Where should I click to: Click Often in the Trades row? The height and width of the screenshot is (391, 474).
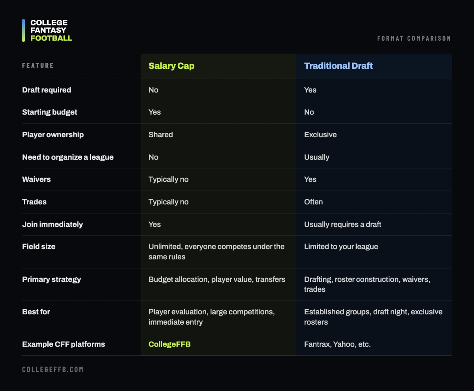pos(314,202)
